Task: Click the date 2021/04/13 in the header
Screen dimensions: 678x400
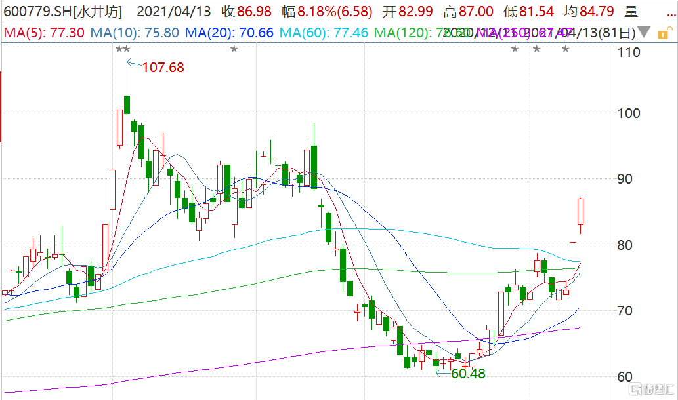Action: 174,11
